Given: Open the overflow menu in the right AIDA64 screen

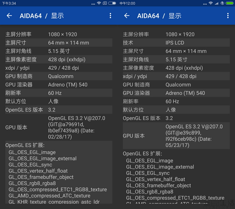Looking at the screenshot, I should [228, 16].
